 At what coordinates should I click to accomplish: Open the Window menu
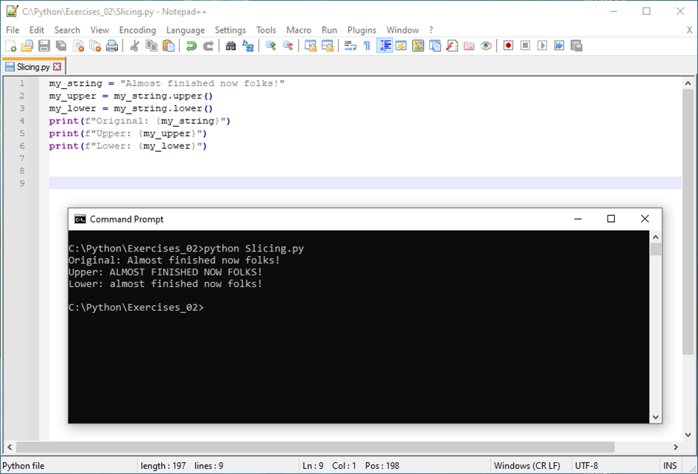pyautogui.click(x=402, y=30)
